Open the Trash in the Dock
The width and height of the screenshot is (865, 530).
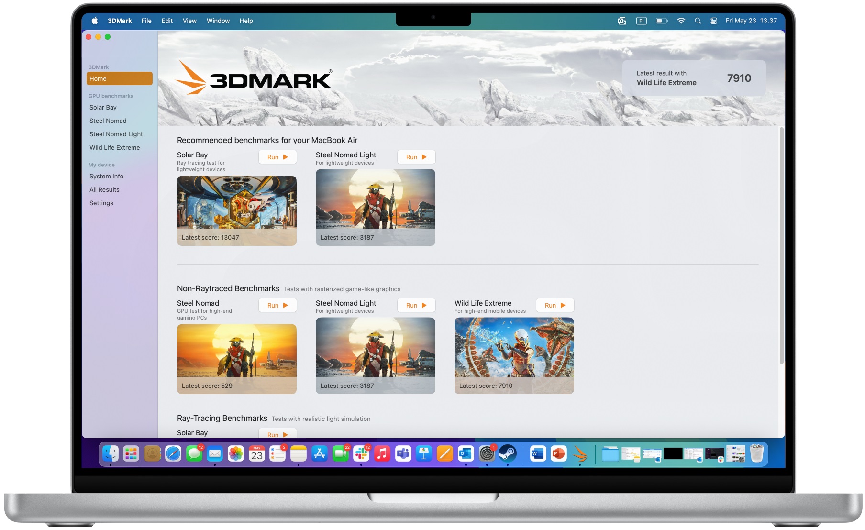pyautogui.click(x=757, y=453)
